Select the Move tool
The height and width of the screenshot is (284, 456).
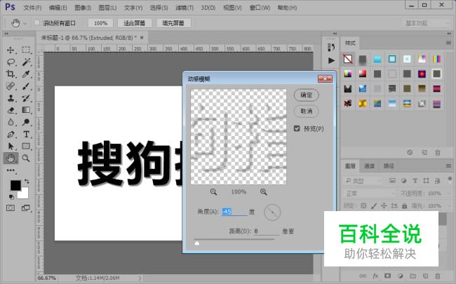(11, 50)
